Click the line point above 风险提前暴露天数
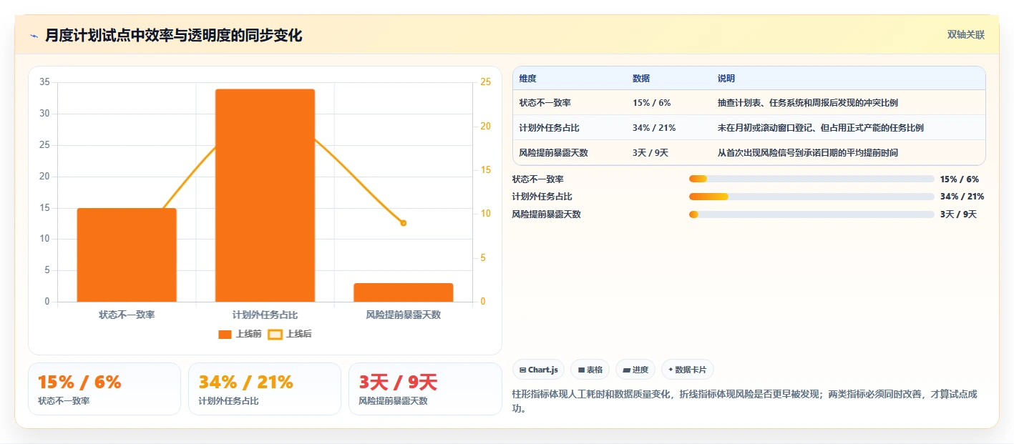The image size is (1014, 444). (403, 223)
